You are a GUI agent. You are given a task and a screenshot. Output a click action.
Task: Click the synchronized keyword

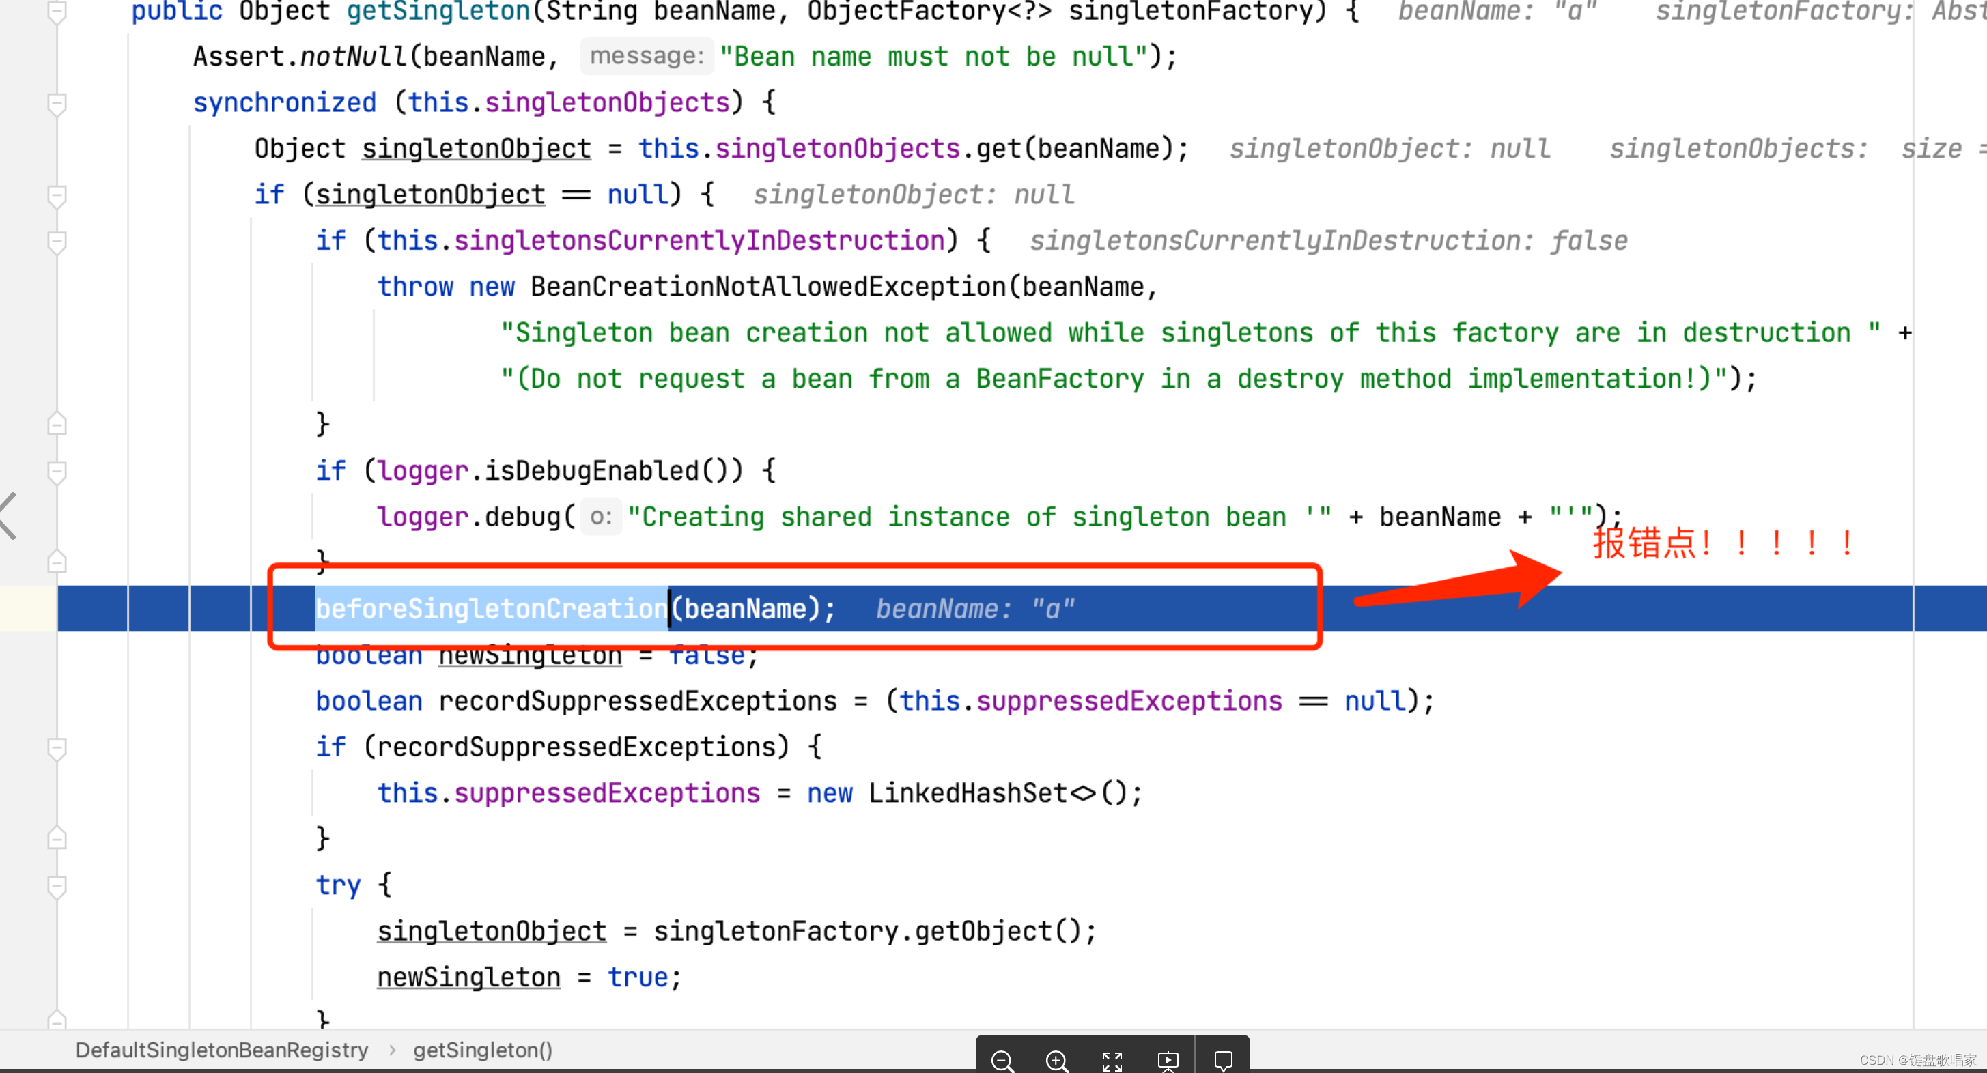click(285, 102)
